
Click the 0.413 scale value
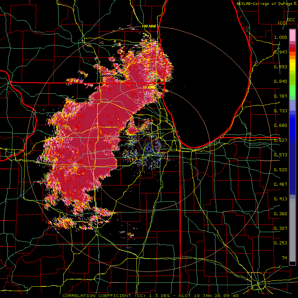pos(280,199)
